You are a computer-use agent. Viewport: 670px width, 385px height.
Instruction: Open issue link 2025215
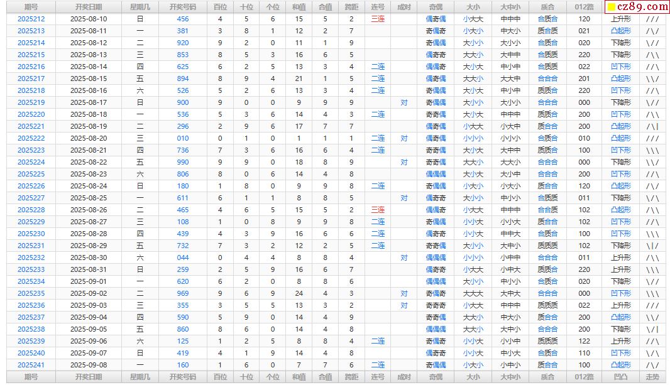[x=31, y=55]
